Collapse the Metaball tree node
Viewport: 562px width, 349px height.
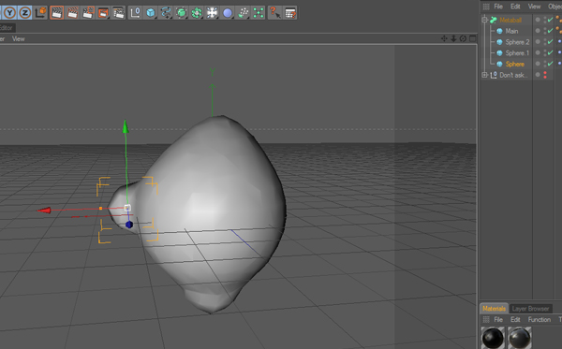[x=484, y=20]
